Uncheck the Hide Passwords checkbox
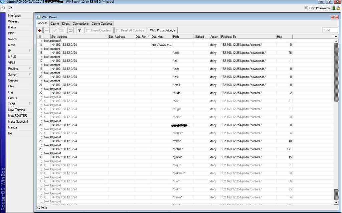 pyautogui.click(x=306, y=8)
